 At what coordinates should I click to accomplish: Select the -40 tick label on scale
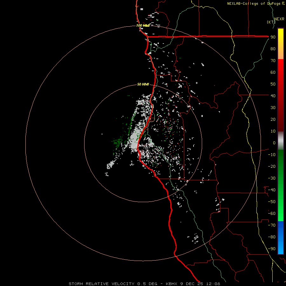pyautogui.click(x=272, y=190)
